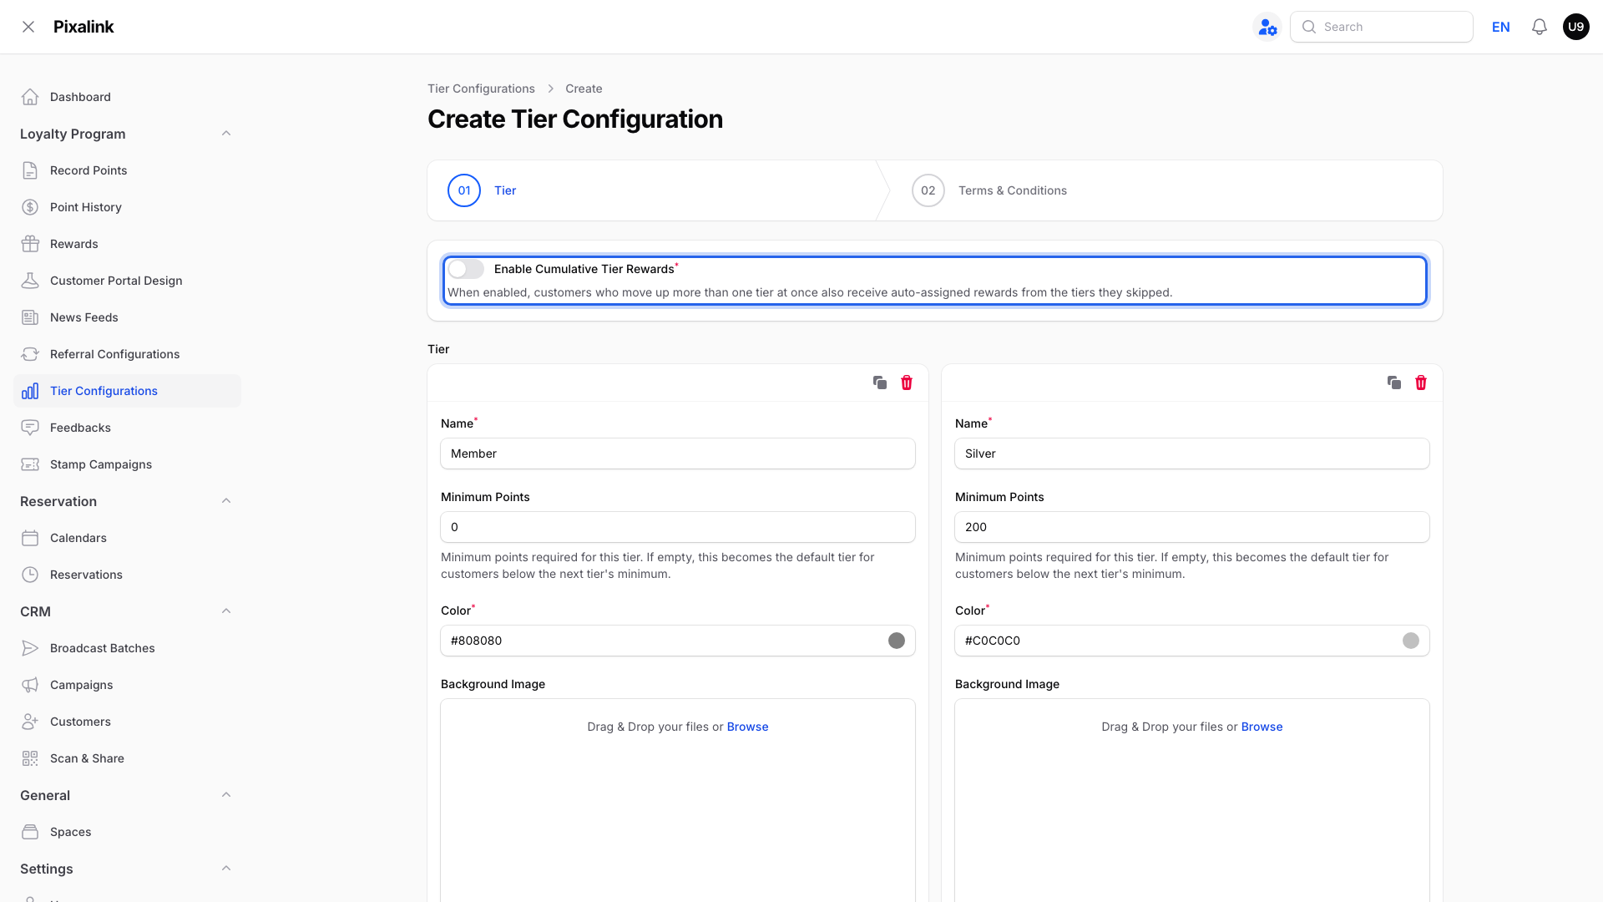Open Customers menu item

pyautogui.click(x=127, y=722)
